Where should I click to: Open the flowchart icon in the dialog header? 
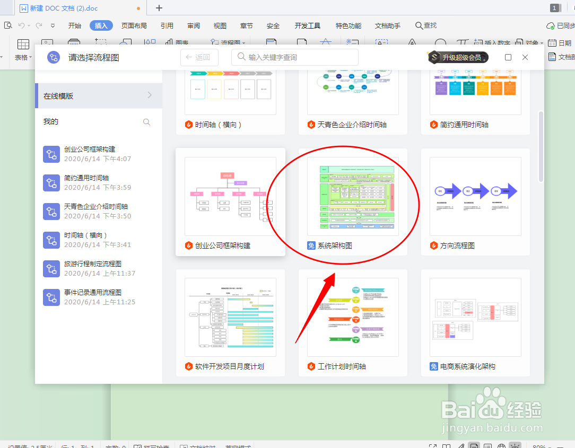(x=53, y=57)
